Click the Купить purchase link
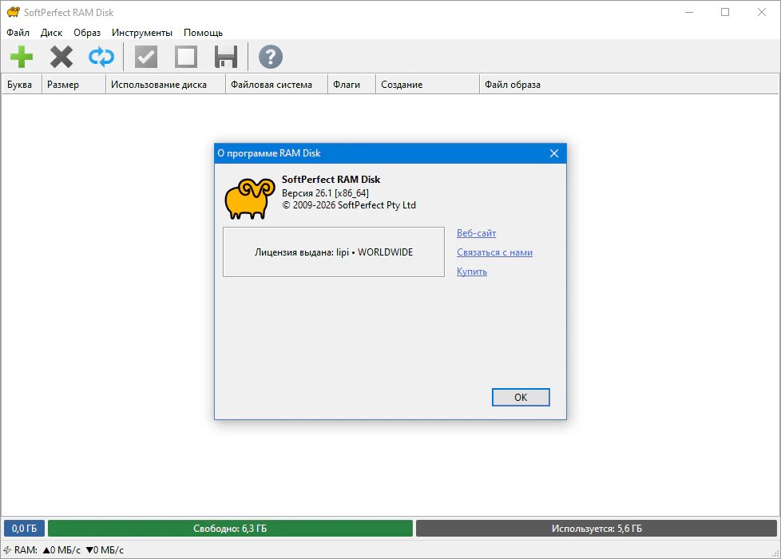This screenshot has width=781, height=559. click(472, 272)
